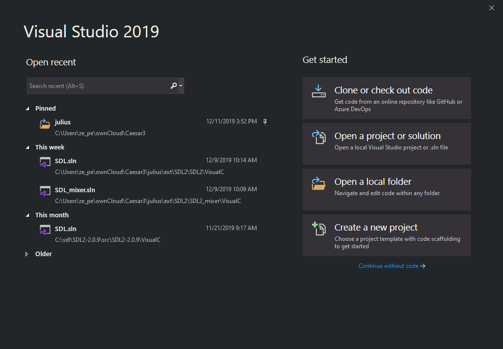Collapse the This week group
This screenshot has width=503, height=349.
[x=28, y=147]
